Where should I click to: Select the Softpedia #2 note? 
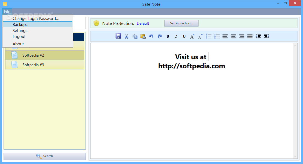pyautogui.click(x=45, y=55)
